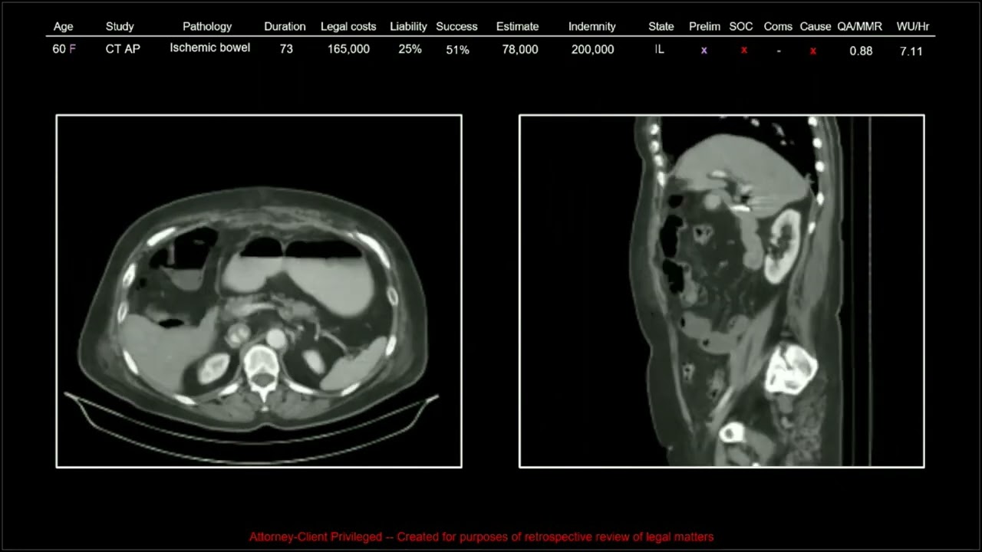Click the Pathology column header

coord(207,26)
